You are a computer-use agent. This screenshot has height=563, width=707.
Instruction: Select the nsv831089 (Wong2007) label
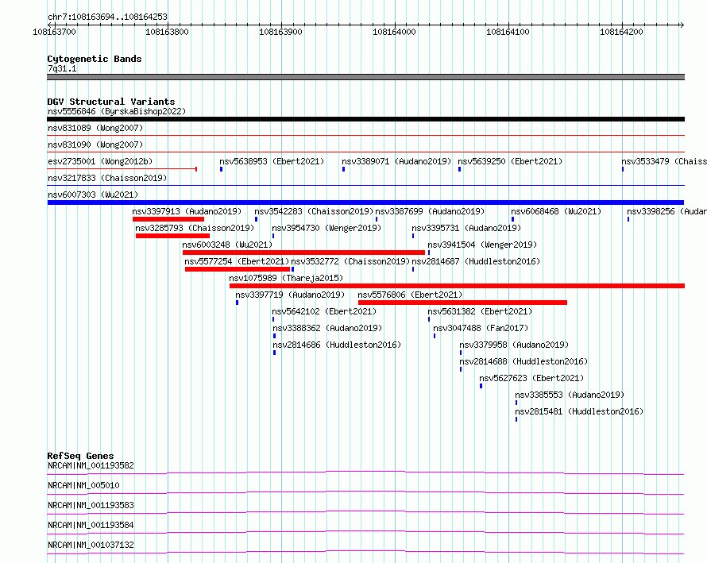coord(95,128)
